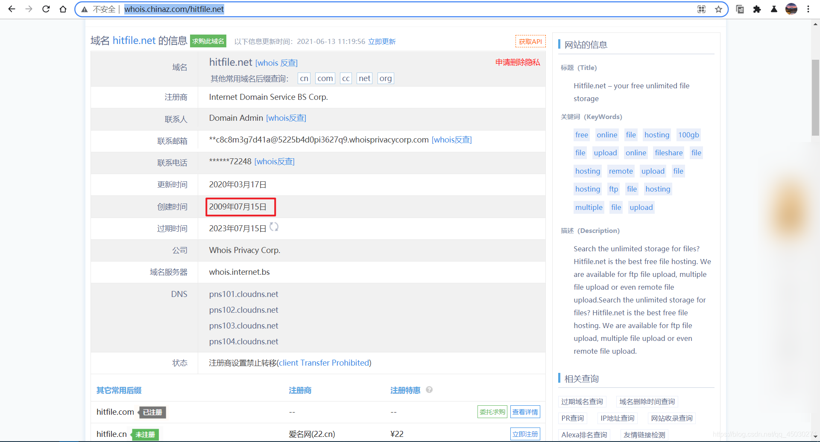Open 友情链接检测 related query
Viewport: 820px width, 442px height.
tap(644, 435)
